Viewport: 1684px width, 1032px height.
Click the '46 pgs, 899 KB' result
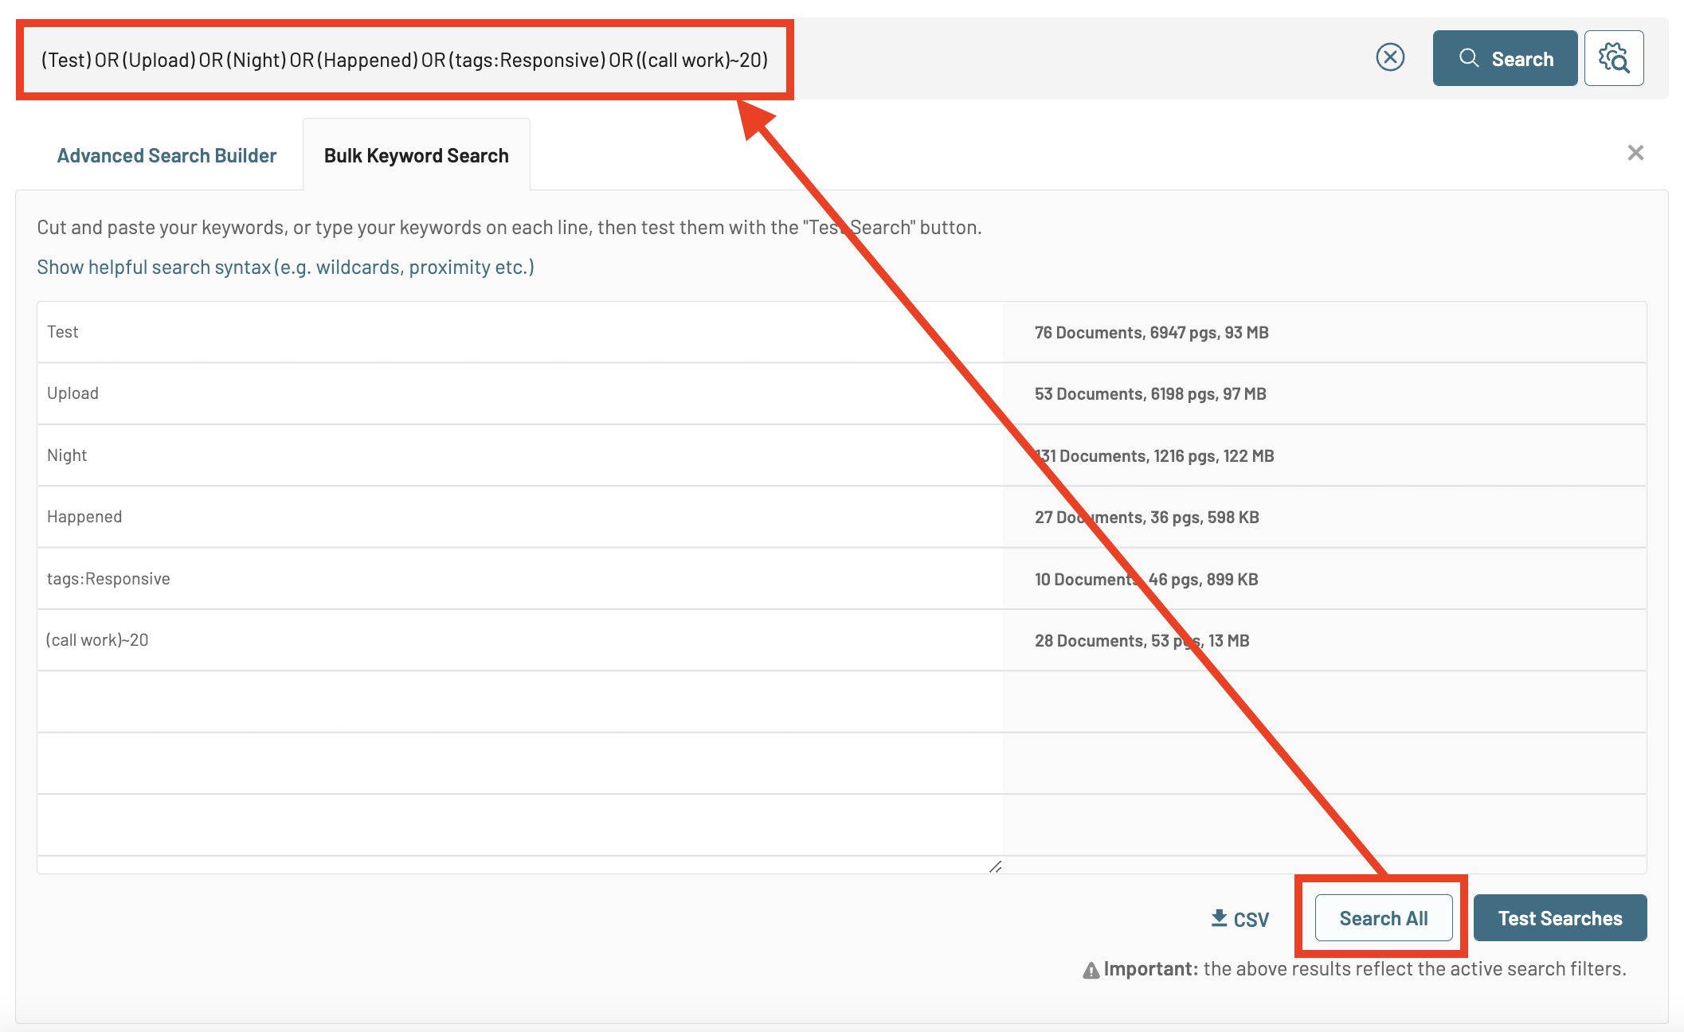pos(1146,580)
